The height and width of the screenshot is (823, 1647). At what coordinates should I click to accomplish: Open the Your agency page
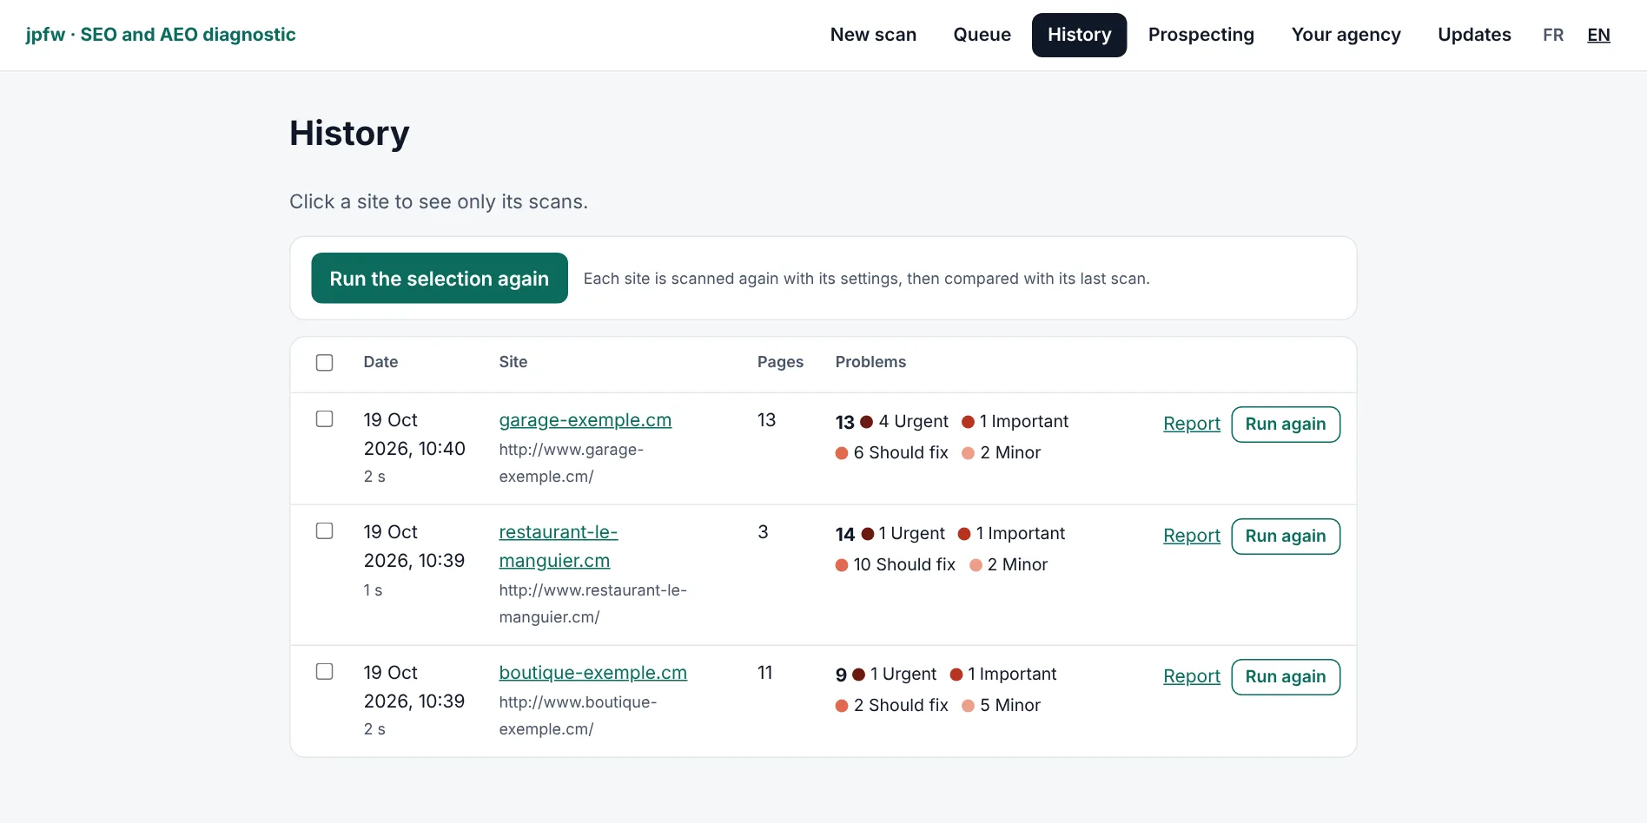tap(1346, 35)
